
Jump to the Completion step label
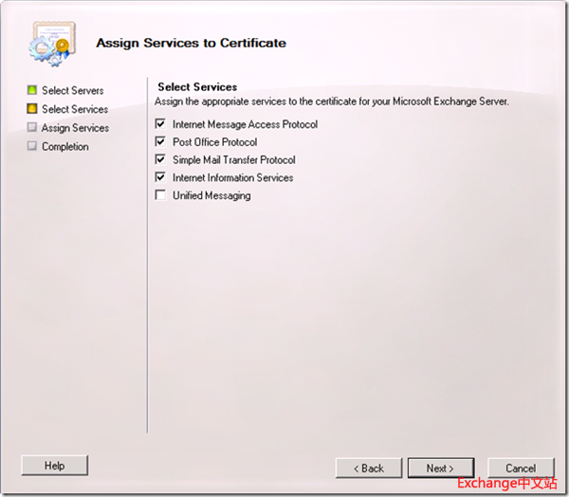65,147
